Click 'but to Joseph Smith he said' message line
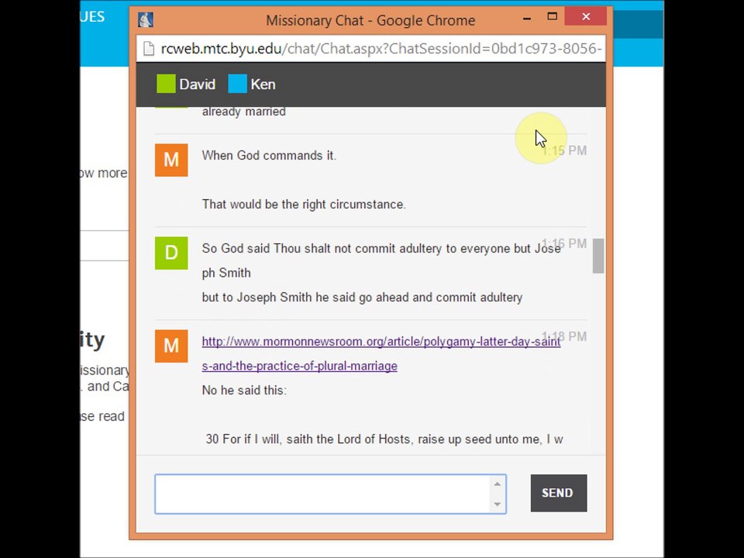 coord(362,298)
